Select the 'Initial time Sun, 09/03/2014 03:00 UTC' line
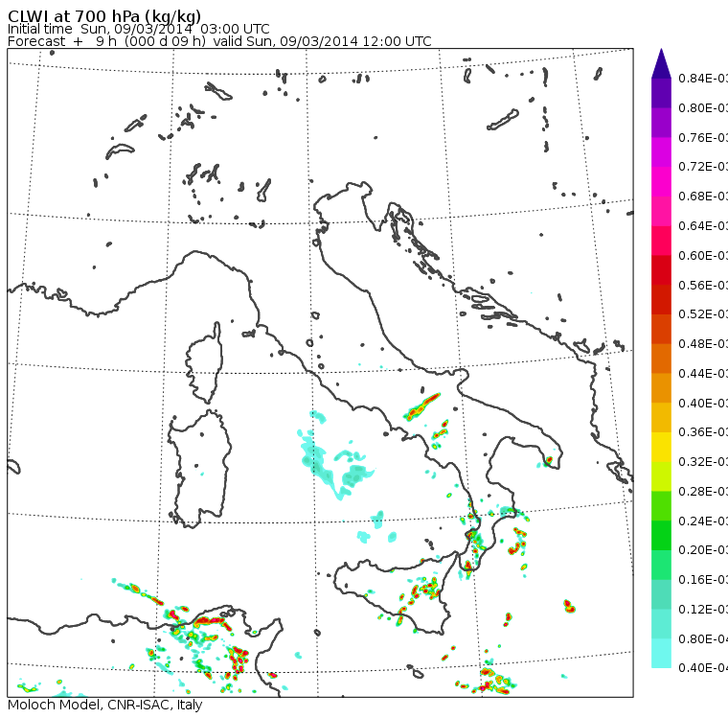This screenshot has width=728, height=718. click(138, 29)
